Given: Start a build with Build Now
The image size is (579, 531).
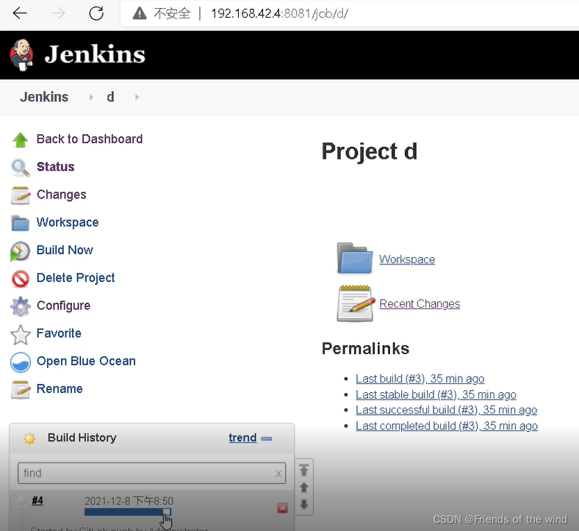Looking at the screenshot, I should pos(65,250).
